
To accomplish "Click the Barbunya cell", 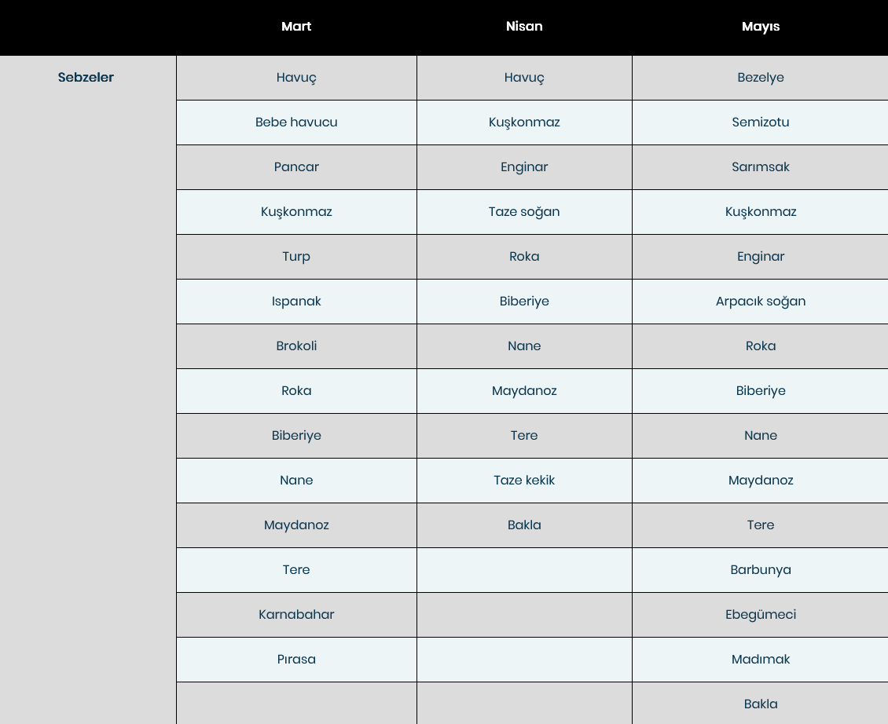I will (760, 569).
